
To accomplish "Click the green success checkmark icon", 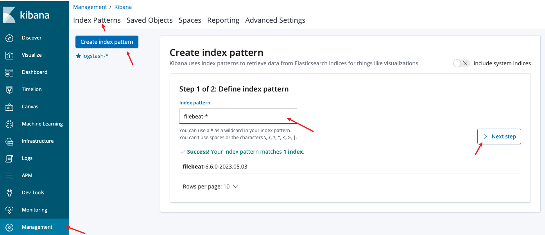I will click(182, 152).
